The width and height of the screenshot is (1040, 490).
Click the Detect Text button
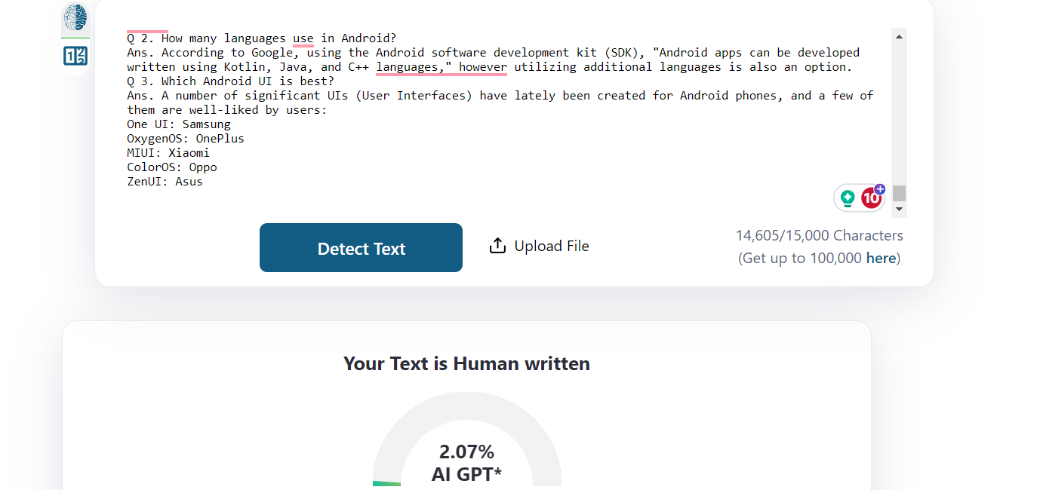coord(361,247)
